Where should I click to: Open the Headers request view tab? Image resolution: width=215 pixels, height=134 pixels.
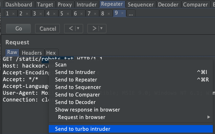(x=32, y=53)
